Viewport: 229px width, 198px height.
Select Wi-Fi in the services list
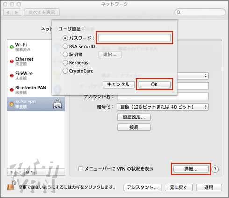(29, 47)
